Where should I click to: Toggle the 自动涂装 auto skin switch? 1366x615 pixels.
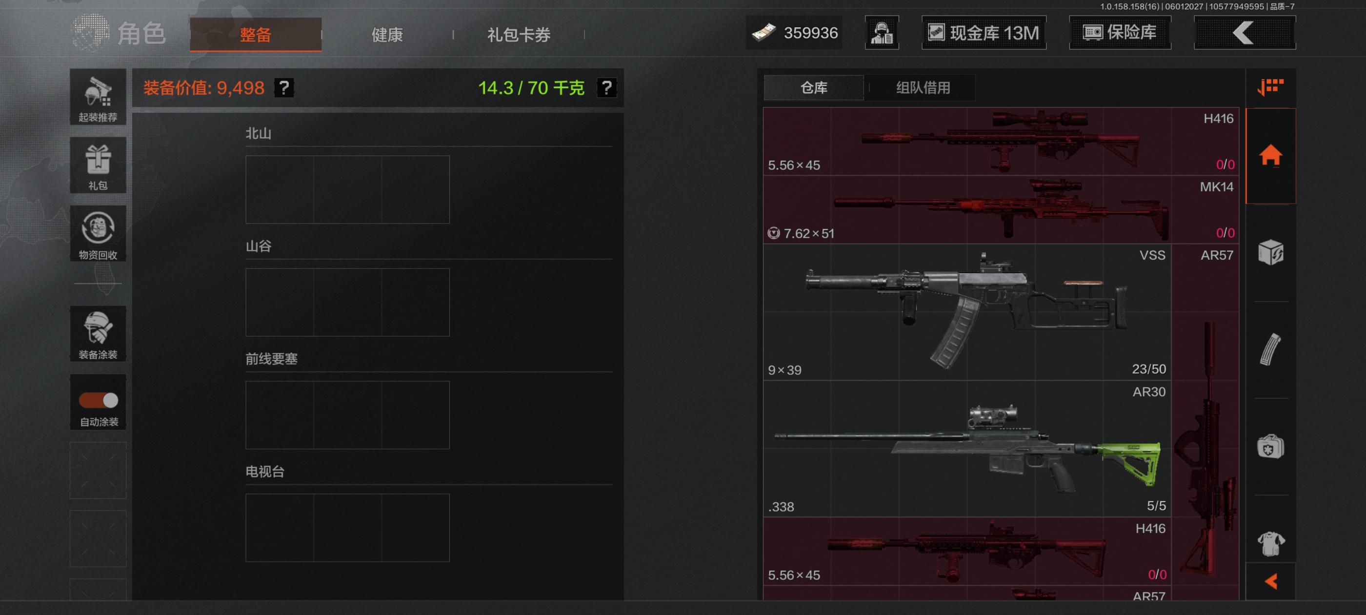click(x=99, y=400)
